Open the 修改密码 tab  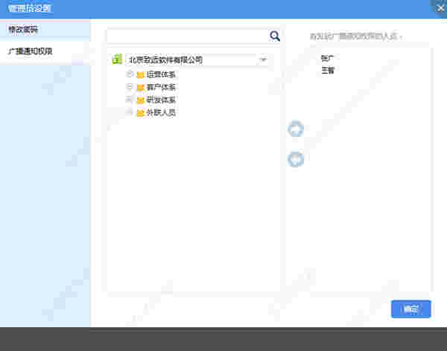coord(45,30)
